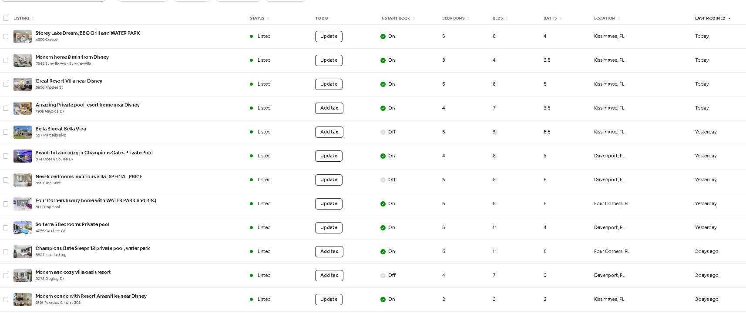Click Instant Book off icon for Modern and cozy villa
This screenshot has width=746, height=313.
pos(383,276)
